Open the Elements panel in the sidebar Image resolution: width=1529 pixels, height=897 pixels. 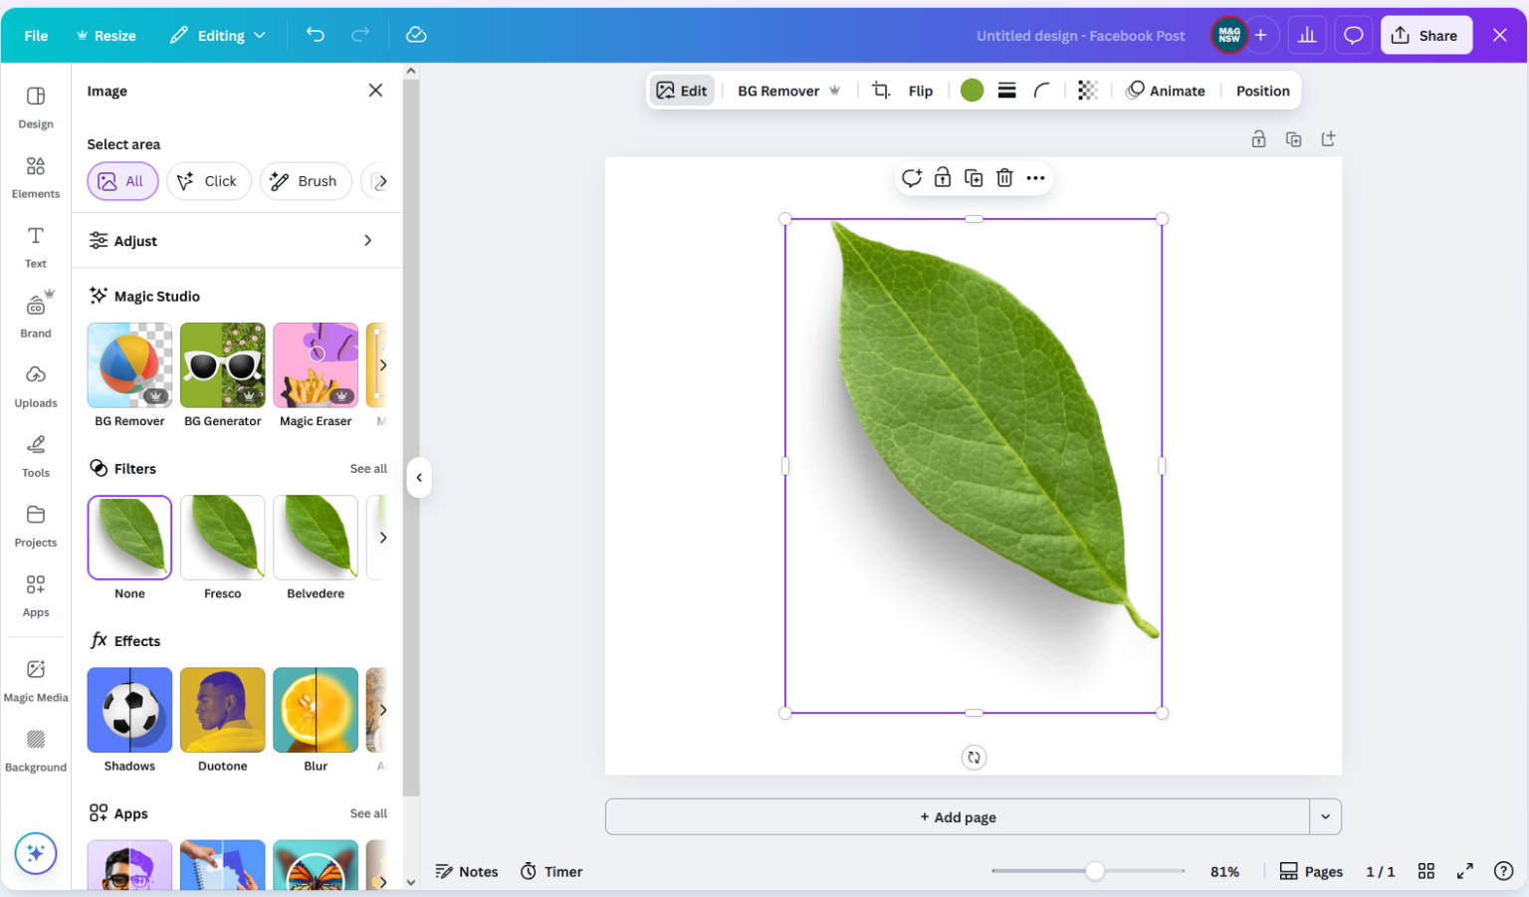tap(36, 177)
